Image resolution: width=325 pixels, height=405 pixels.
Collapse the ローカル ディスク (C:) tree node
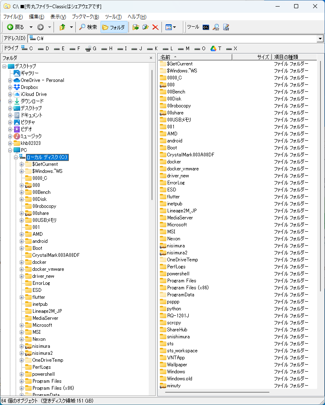tap(16, 157)
